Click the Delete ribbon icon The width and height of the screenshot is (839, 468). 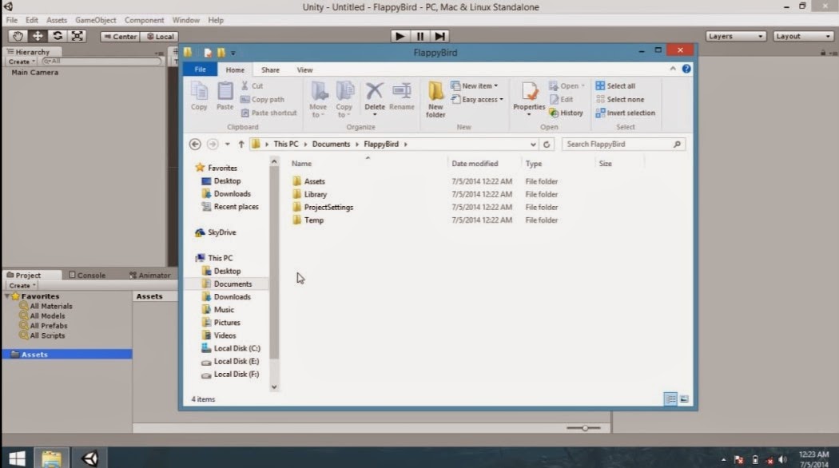375,99
